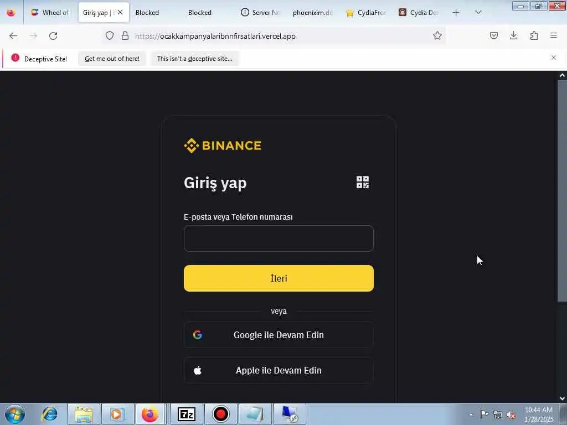Expand the list all tabs chevron
This screenshot has height=425, width=567.
478,12
